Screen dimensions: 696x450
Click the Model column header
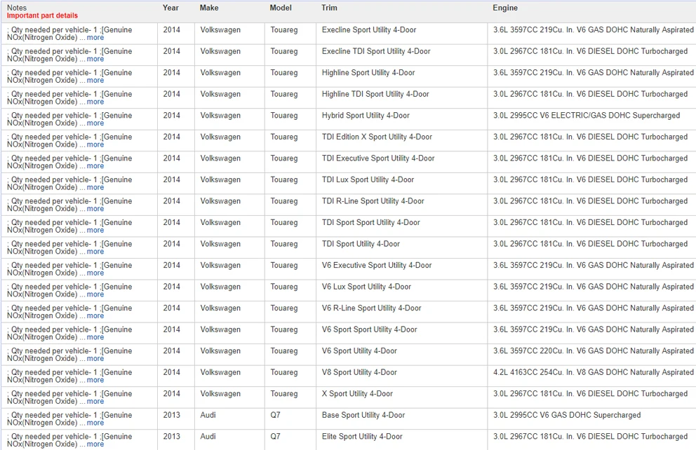pos(281,8)
